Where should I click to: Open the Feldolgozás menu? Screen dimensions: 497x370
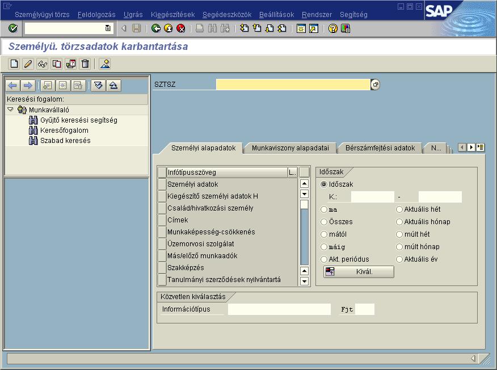96,15
